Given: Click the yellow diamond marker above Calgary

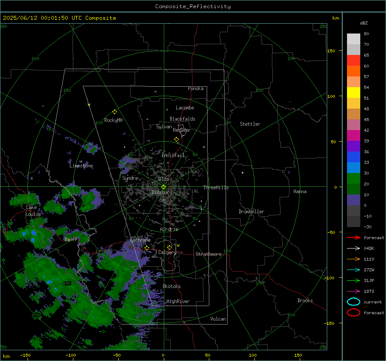Looking at the screenshot, I should [x=169, y=247].
